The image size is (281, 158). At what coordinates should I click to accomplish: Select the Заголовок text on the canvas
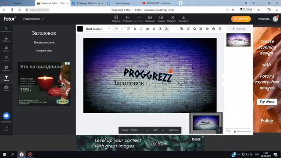[129, 83]
